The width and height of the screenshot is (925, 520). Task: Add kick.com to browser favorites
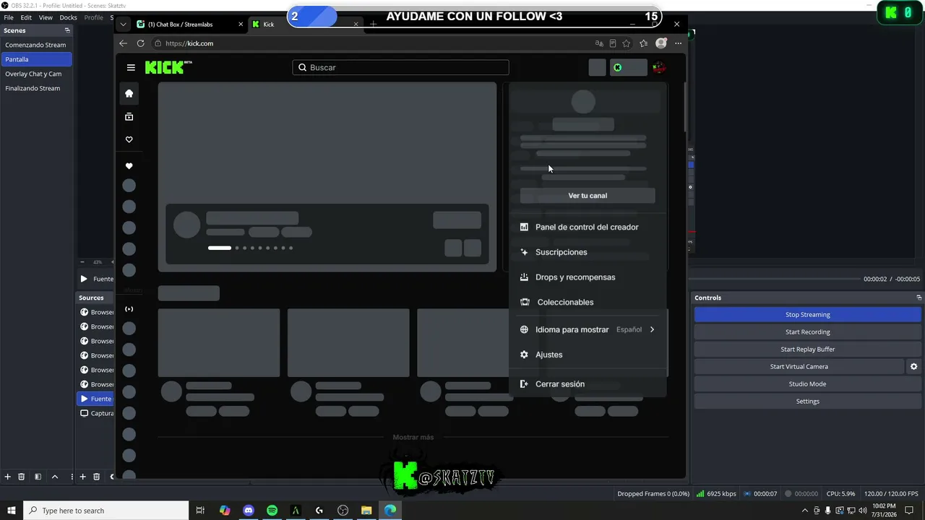pyautogui.click(x=627, y=43)
